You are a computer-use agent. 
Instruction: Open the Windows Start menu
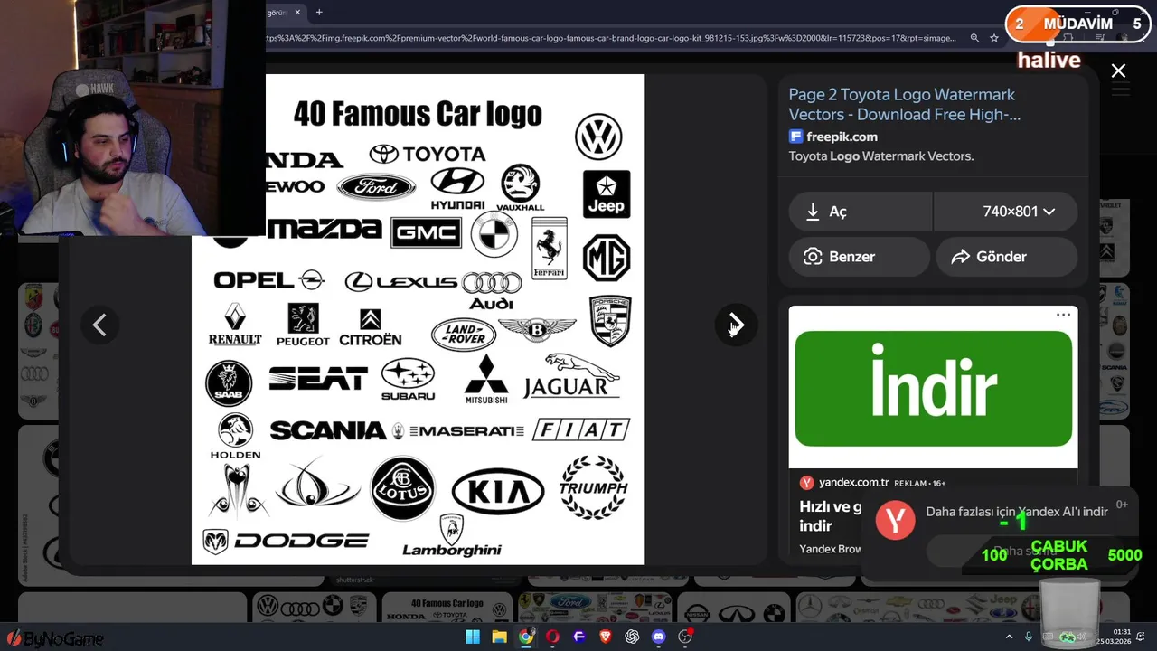473,637
